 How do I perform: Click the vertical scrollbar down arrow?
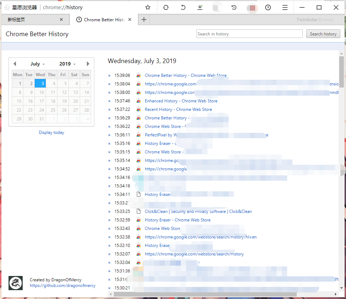(x=341, y=288)
